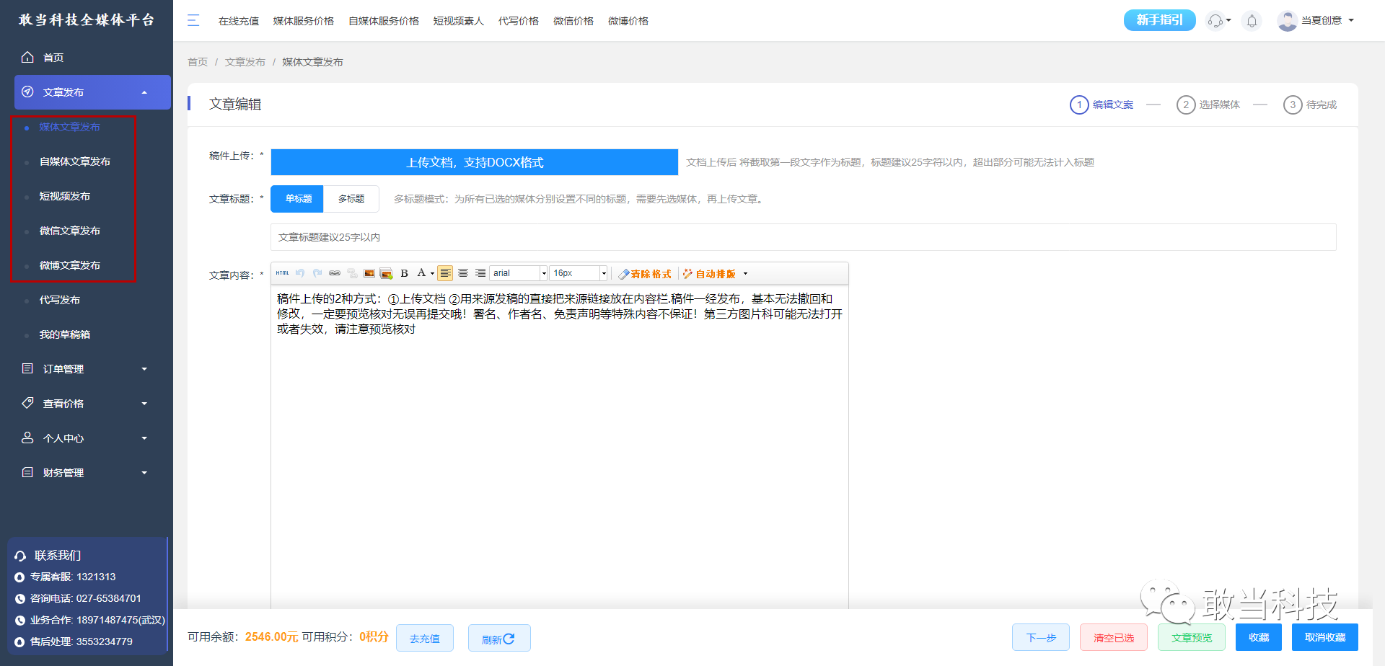Open 媒体服务价格 in top menu
This screenshot has height=666, width=1385.
point(304,21)
